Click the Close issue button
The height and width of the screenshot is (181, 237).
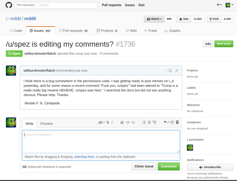click(144, 166)
